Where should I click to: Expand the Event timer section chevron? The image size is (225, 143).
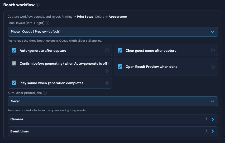[213, 131]
